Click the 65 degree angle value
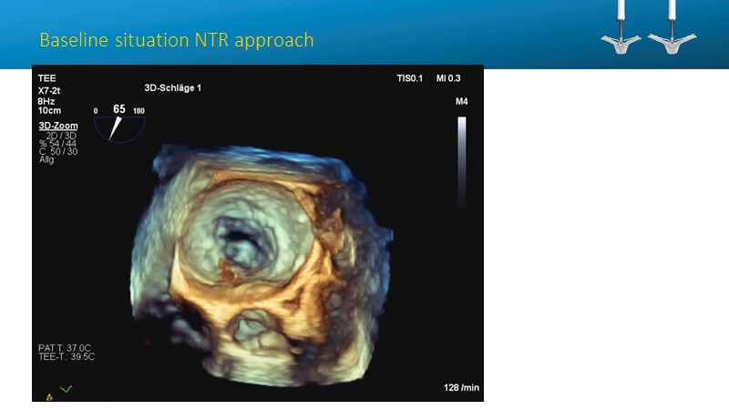 (x=119, y=108)
